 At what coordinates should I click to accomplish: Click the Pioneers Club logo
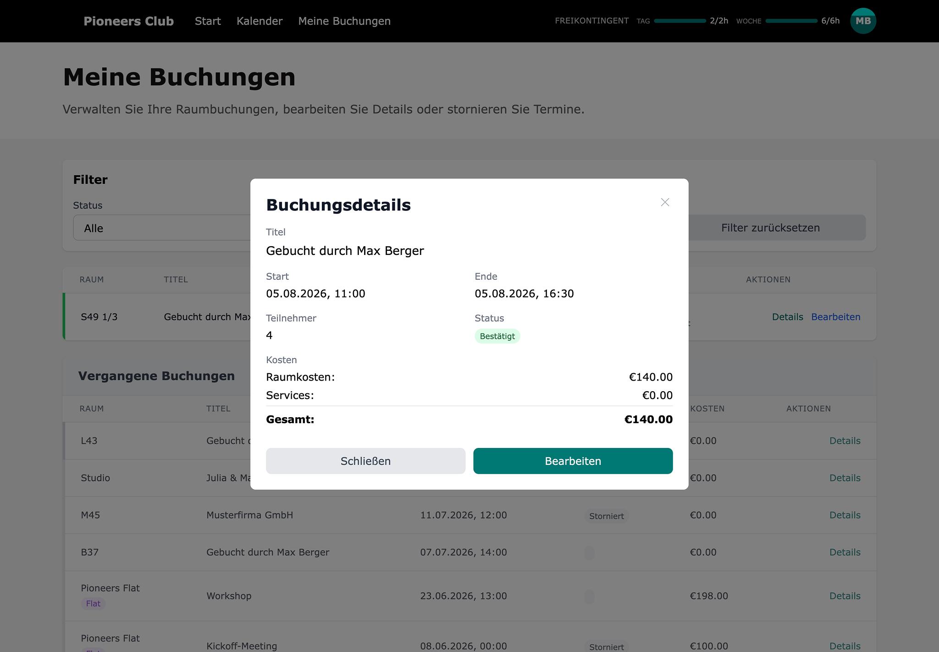[128, 21]
